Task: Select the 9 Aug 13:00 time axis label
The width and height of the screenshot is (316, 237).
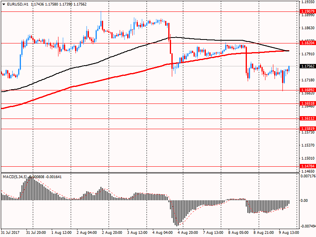Action: pos(289,233)
